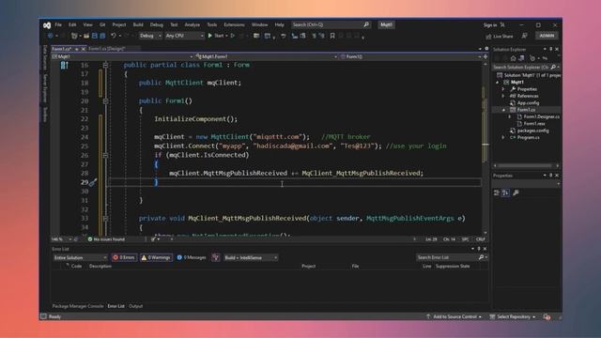This screenshot has height=338, width=601.
Task: Pin the Form1.cs tab
Action: point(77,49)
